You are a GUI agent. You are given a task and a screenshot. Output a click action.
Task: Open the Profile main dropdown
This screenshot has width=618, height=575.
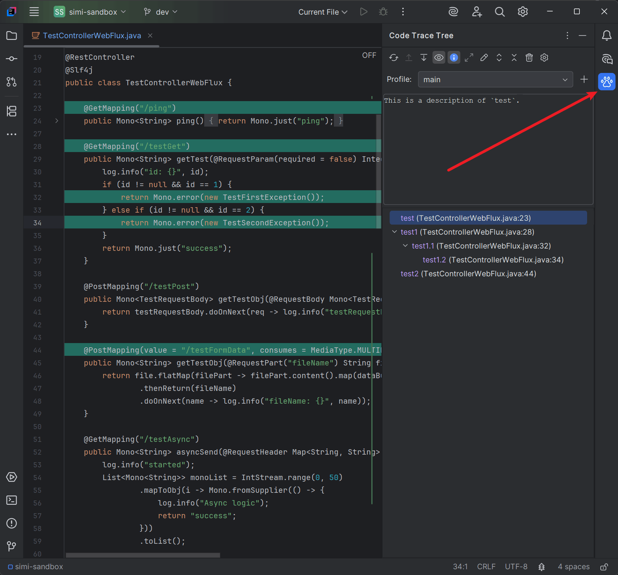[x=495, y=79]
